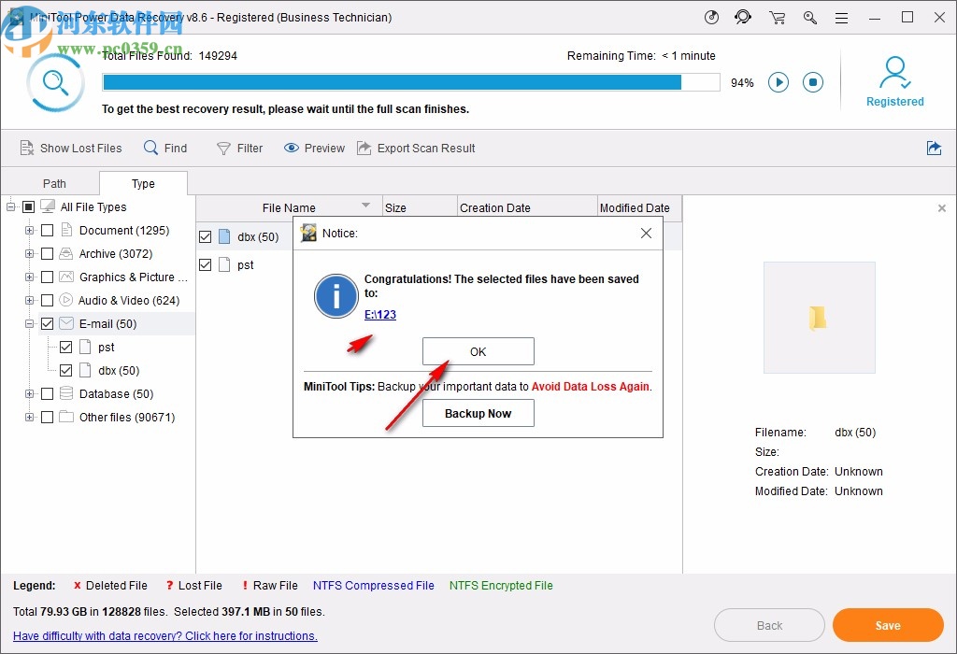The image size is (957, 654).
Task: Open the data recovery instructions link
Action: tap(165, 635)
